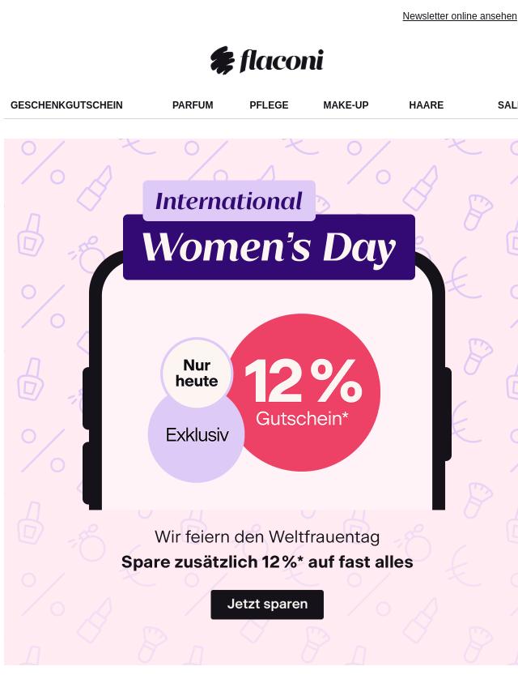Click the red 12% Gutschein circle
The image size is (518, 692).
pyautogui.click(x=304, y=392)
